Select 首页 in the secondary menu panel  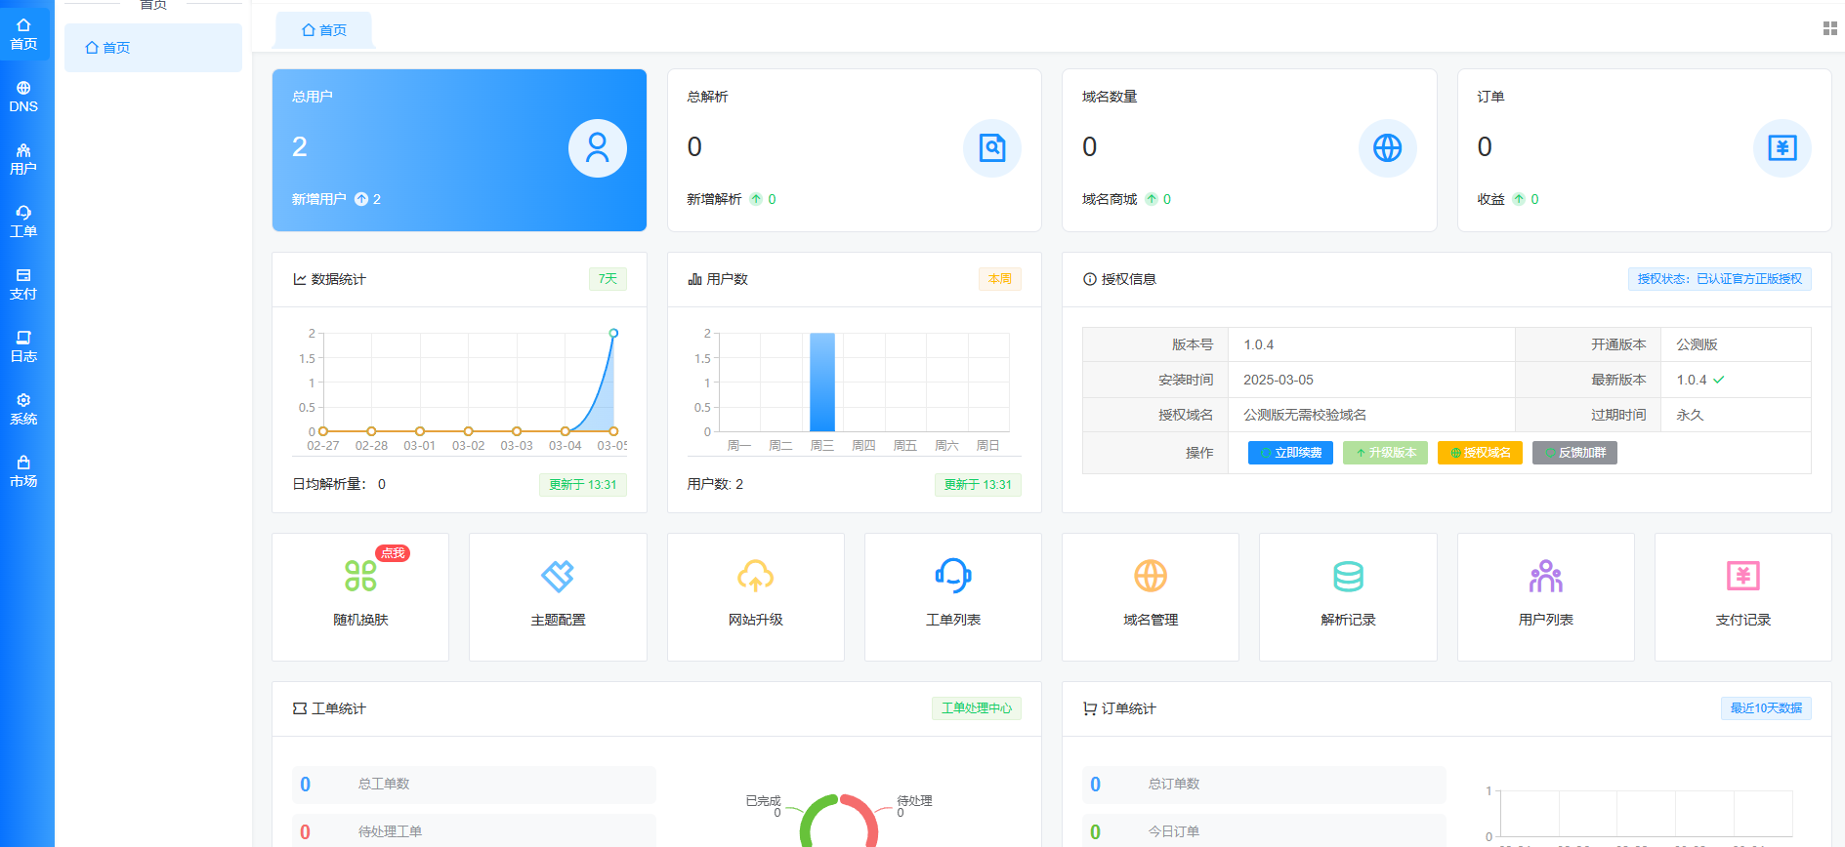click(x=153, y=48)
